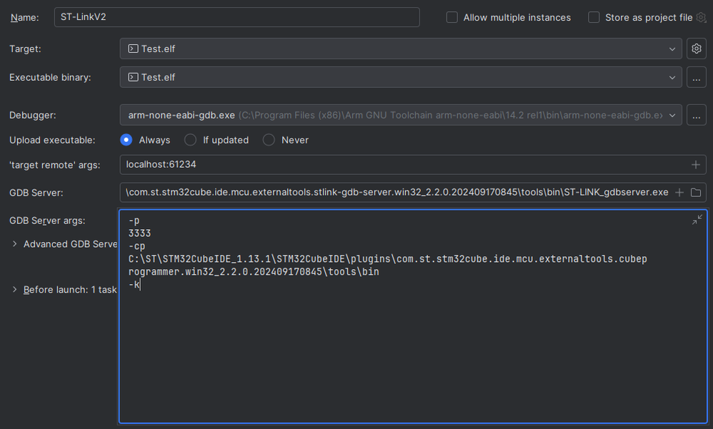Screen dimensions: 713x429
Task: Click plus icon in 'target remote' args field
Action: click(695, 165)
